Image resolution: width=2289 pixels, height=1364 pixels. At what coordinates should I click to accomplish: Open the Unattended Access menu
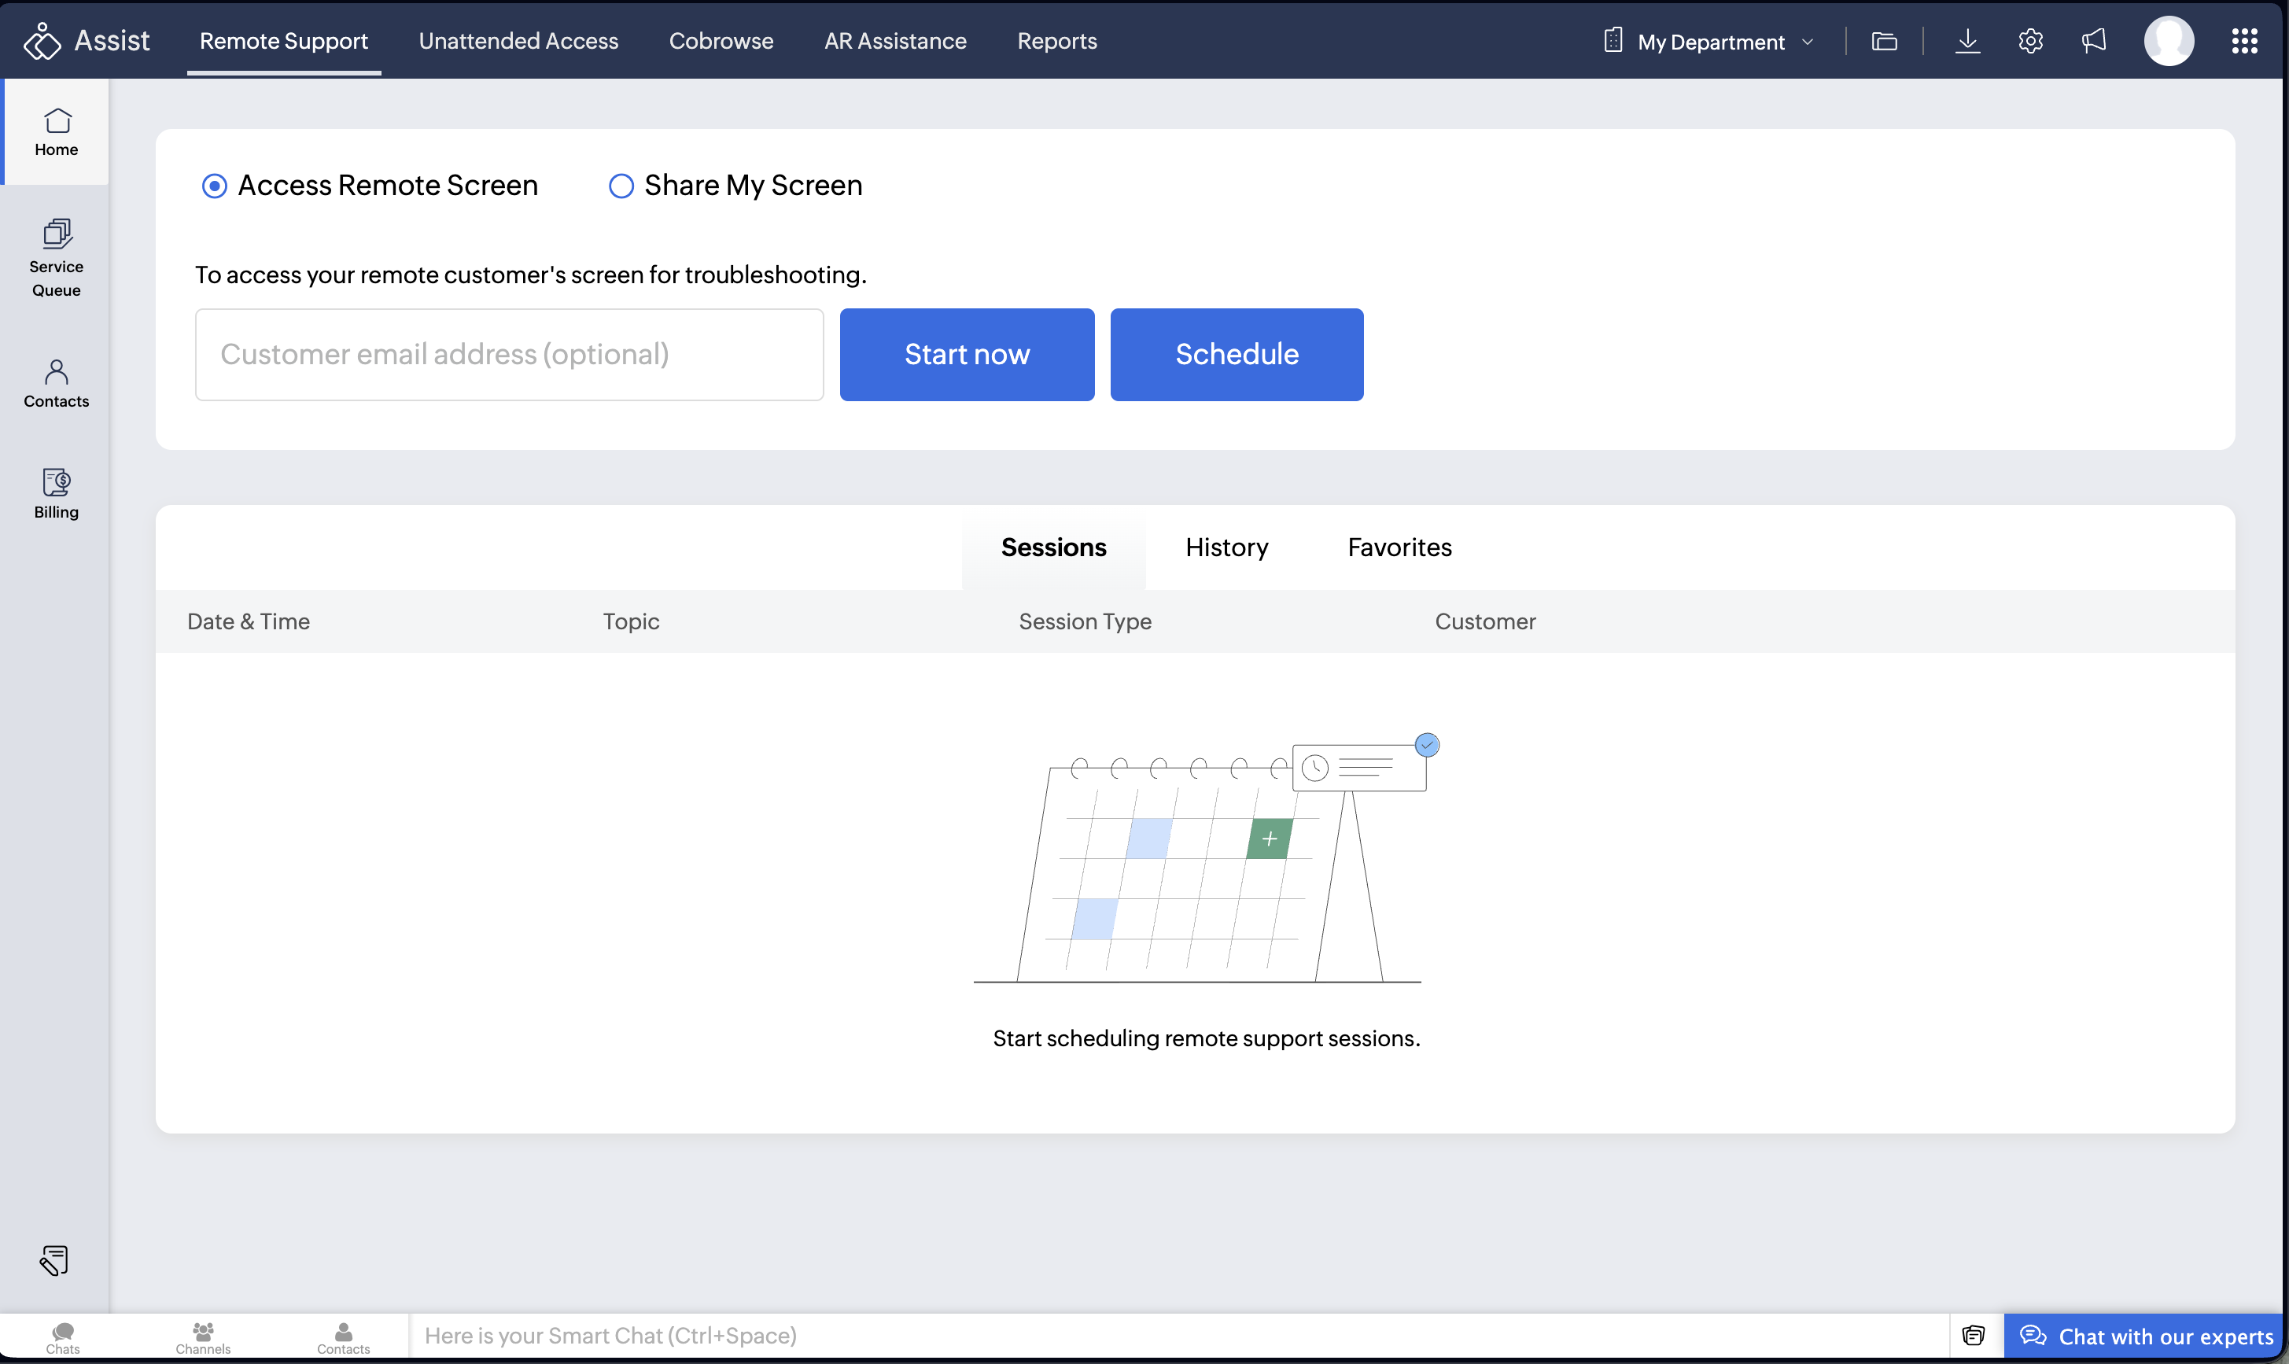(518, 42)
